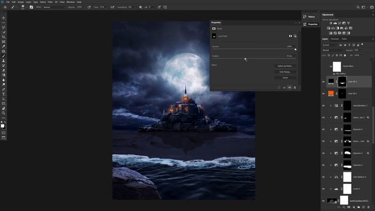Open the layer filter Kind dropdown
The height and width of the screenshot is (211, 375).
tap(330, 45)
